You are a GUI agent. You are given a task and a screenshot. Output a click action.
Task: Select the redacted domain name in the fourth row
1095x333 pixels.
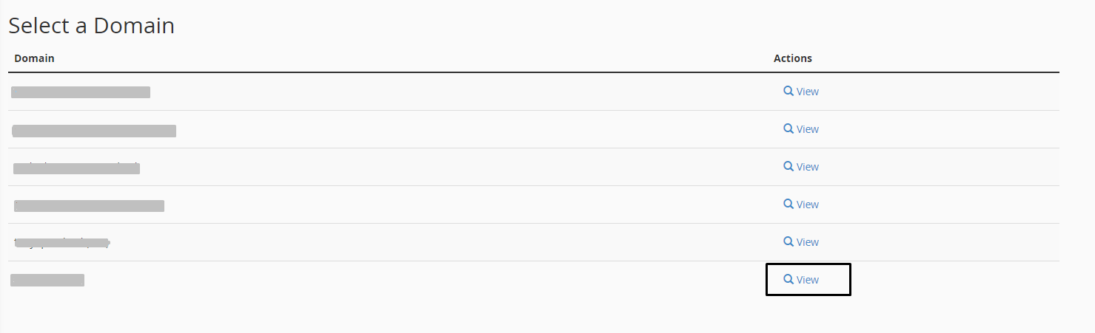coord(89,206)
